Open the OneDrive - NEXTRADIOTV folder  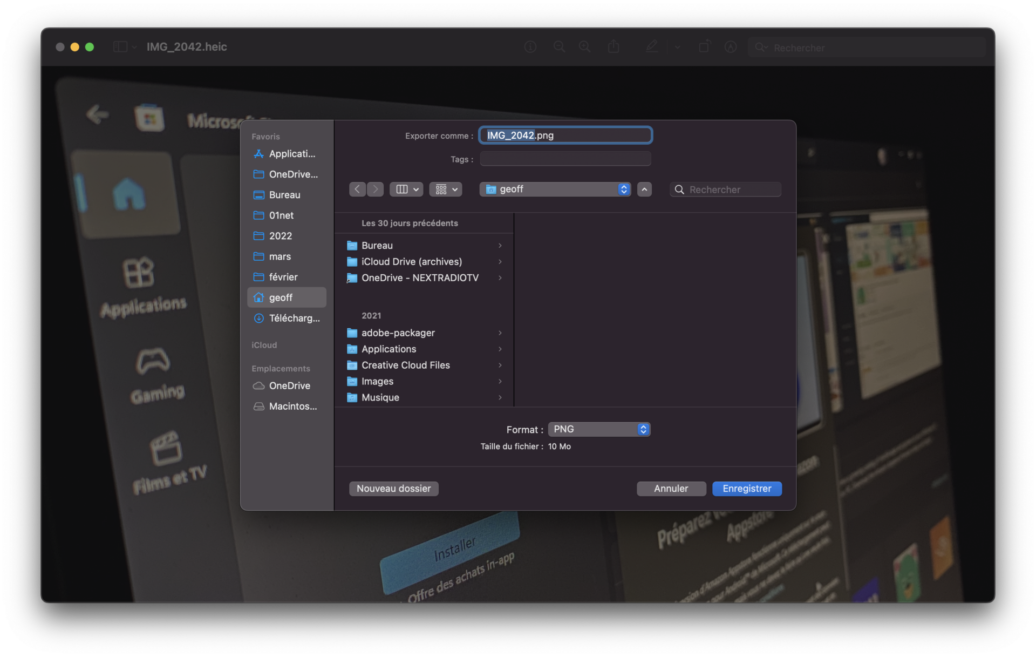tap(424, 278)
